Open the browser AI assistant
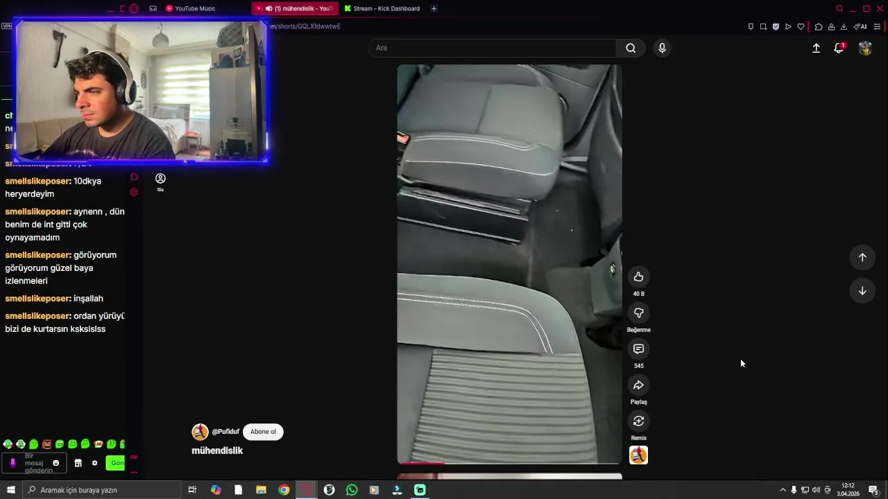Screen dimensions: 888x499 860,26
